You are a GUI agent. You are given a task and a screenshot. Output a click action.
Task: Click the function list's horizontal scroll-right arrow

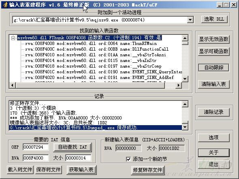pos(179,85)
